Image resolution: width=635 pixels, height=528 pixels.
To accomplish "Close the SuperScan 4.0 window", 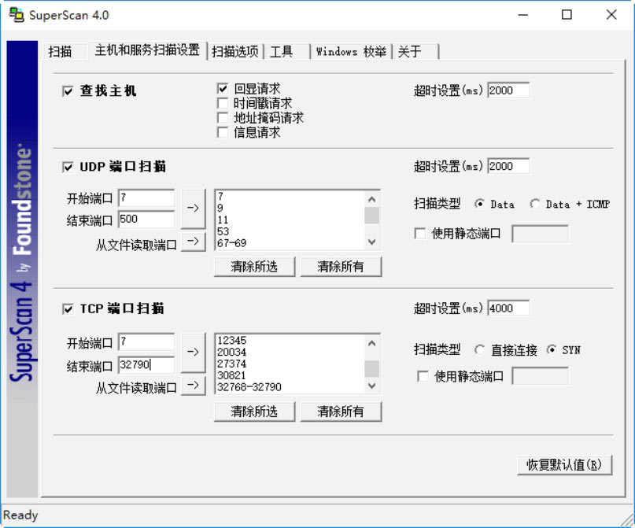I will [611, 15].
